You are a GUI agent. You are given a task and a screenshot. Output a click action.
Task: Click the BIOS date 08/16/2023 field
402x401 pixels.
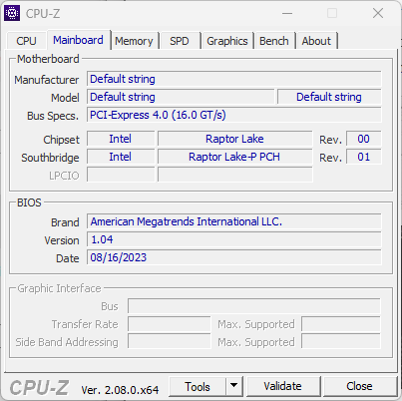point(234,257)
